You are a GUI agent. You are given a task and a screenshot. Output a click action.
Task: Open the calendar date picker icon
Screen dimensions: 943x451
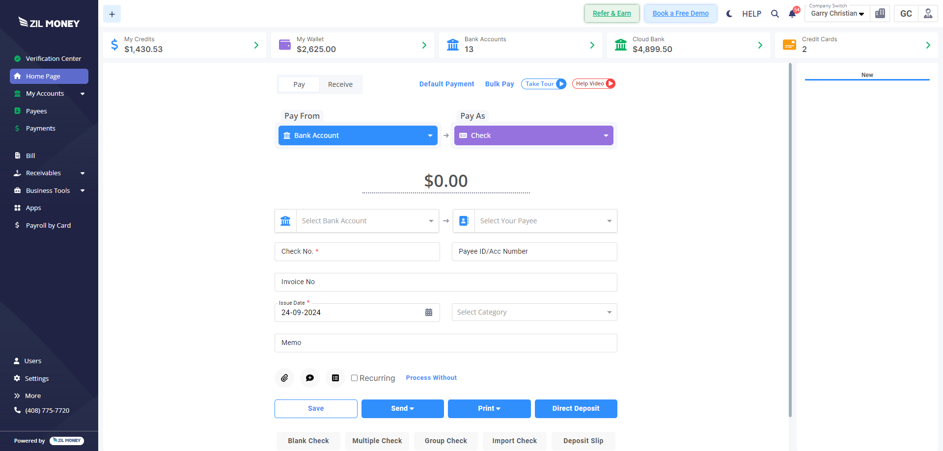pos(429,313)
